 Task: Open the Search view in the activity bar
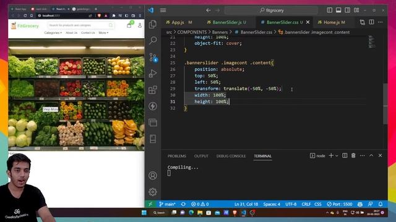tap(153, 40)
